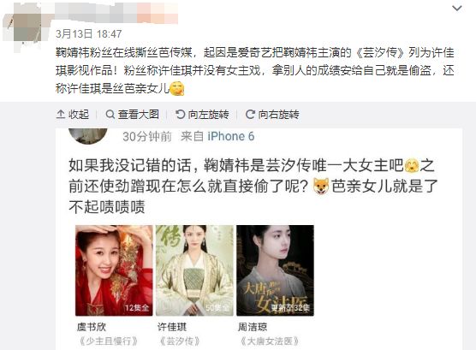Open the 许佳琪 芸汐传 poster thumbnail
Screen dimensions: 476x350
[194, 270]
